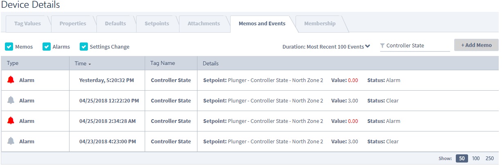This screenshot has height=167, width=502.
Task: Go to the Membership tab
Action: point(320,23)
